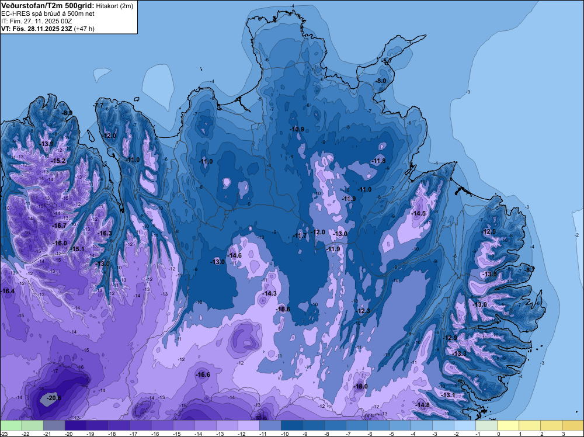Click the initial time 'IT: Fim. 27. 11. 2025 00Z'

click(x=36, y=21)
